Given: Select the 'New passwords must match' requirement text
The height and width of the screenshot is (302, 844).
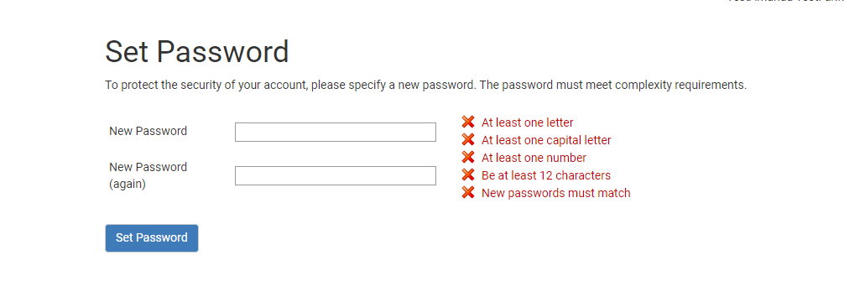Looking at the screenshot, I should click(x=556, y=193).
